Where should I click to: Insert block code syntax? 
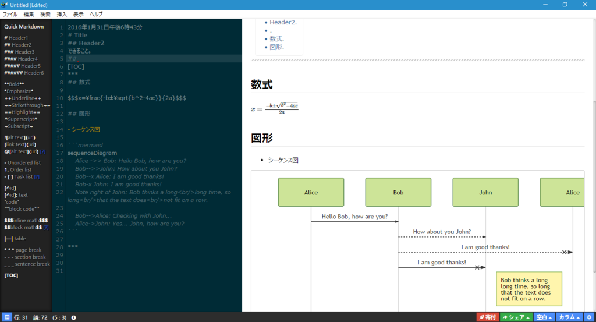coord(22,208)
